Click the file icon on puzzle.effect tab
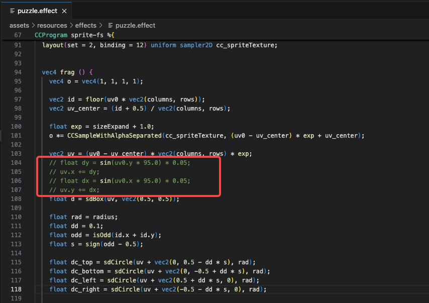429x303 pixels. point(13,11)
